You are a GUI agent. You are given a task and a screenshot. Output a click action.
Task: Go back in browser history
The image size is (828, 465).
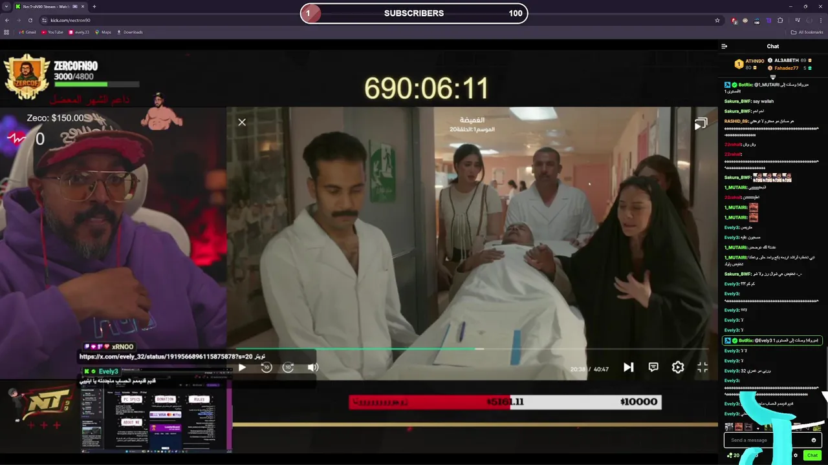tap(6, 20)
